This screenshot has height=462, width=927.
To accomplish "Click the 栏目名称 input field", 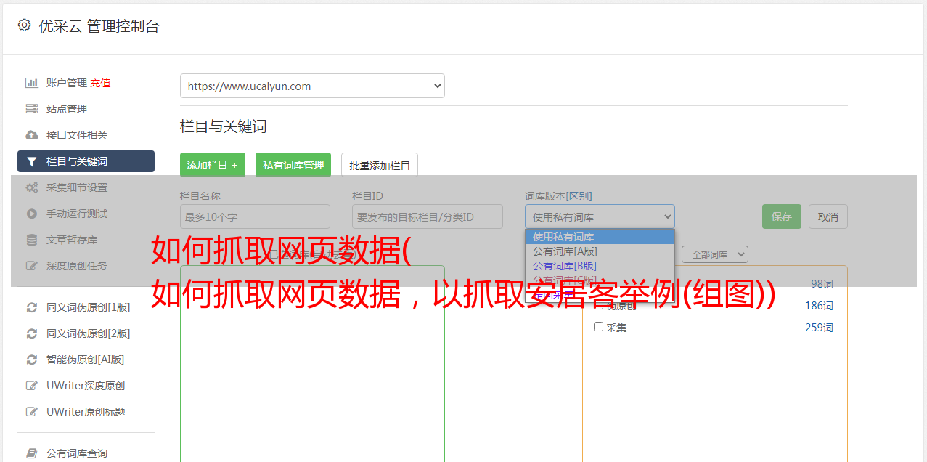I will point(255,216).
